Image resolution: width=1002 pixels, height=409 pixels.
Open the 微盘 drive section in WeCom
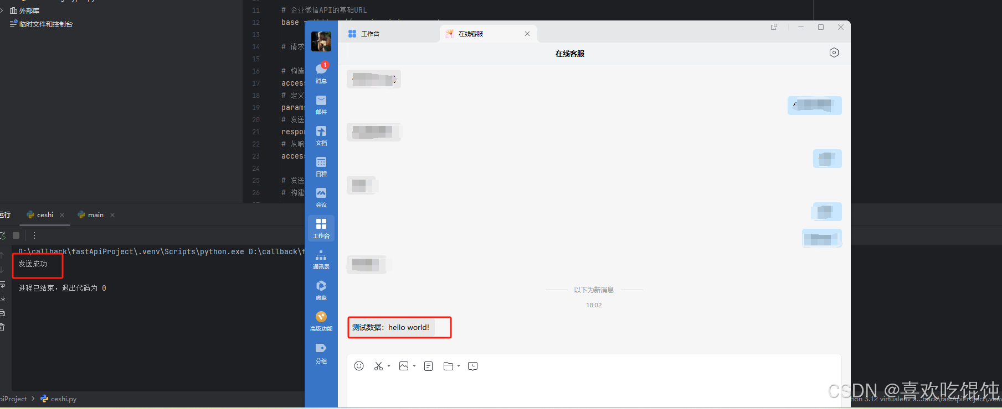point(321,290)
